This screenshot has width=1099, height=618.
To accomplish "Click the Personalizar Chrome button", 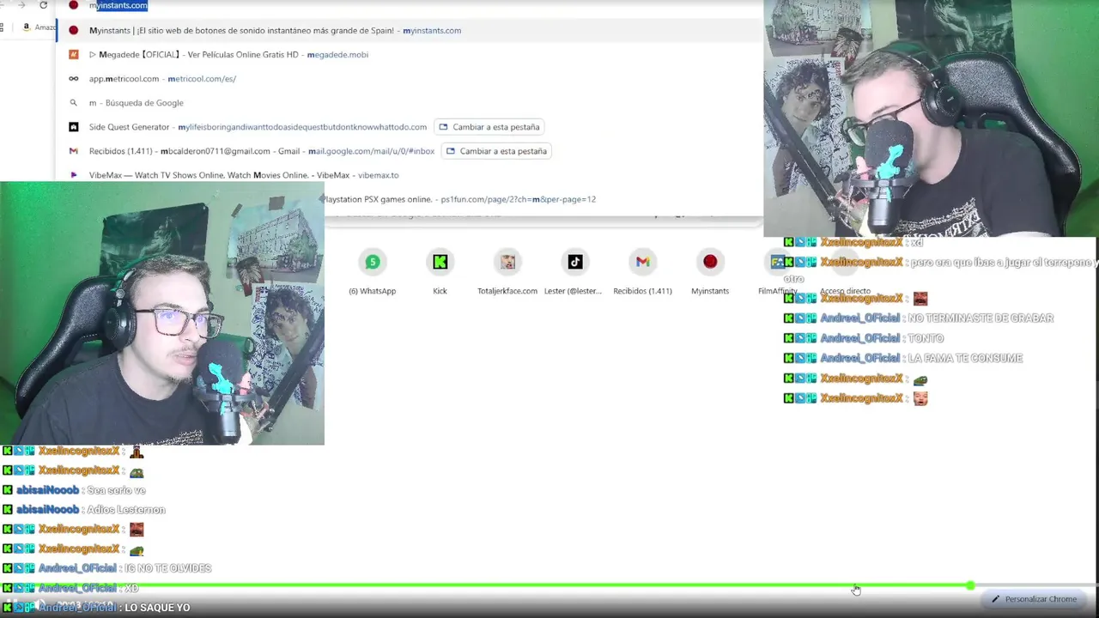I will pyautogui.click(x=1034, y=599).
